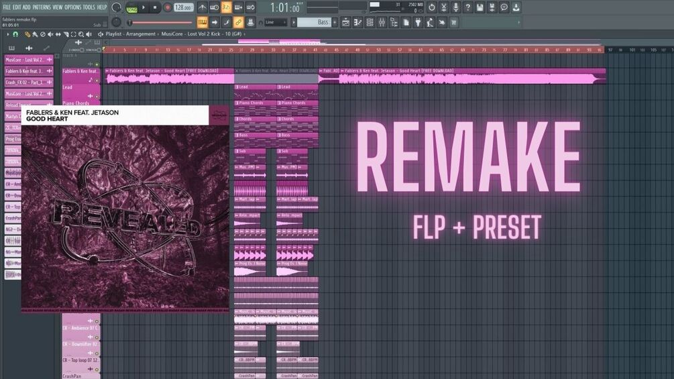Open the dropdown arrow after Kick - 10 (G#)
The width and height of the screenshot is (674, 379).
click(x=245, y=34)
